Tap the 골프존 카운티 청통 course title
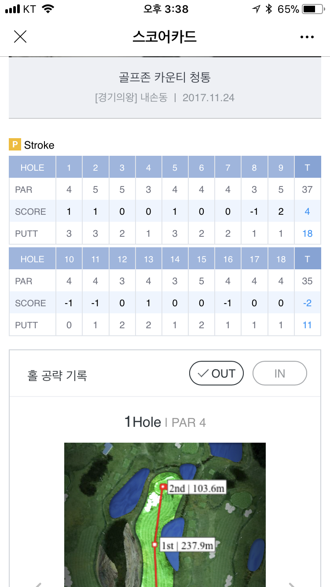Screen dimensions: 330x587 click(165, 77)
